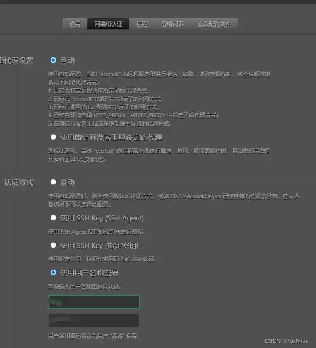316x348 pixels.
Task: Select 使用用户名和密码 radio button
Action: tap(53, 272)
